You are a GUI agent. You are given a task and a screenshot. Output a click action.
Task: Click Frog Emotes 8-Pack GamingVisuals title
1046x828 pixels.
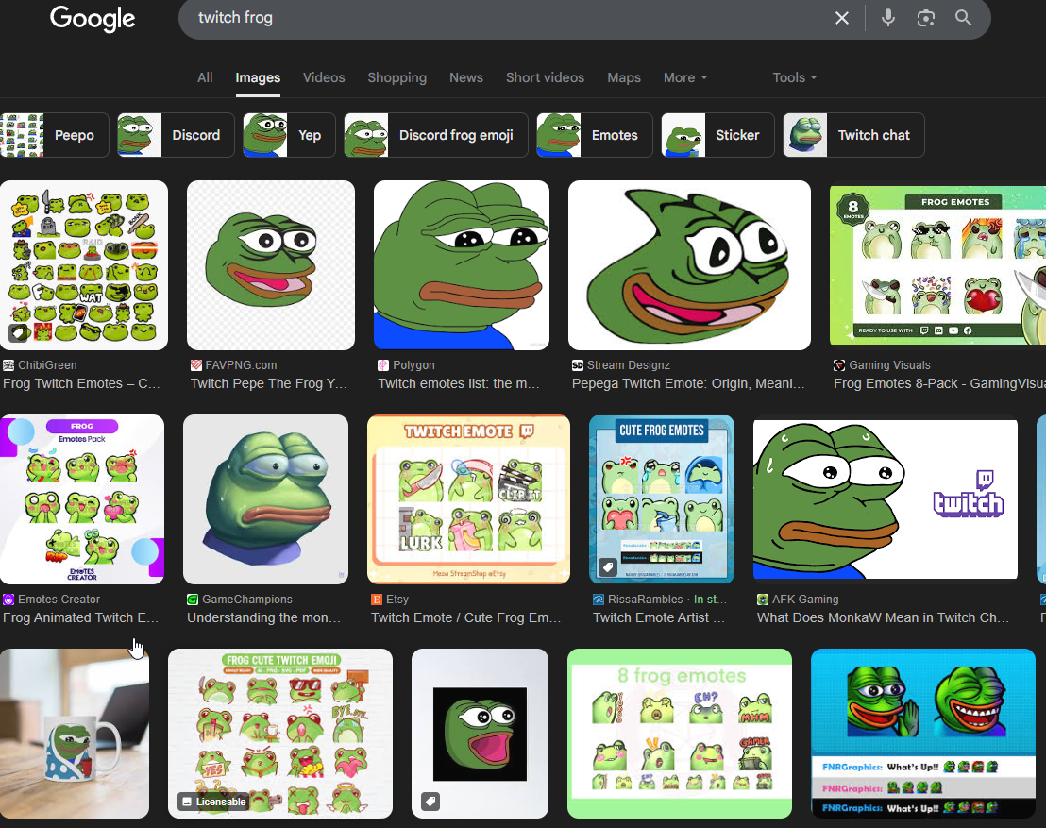(x=939, y=383)
